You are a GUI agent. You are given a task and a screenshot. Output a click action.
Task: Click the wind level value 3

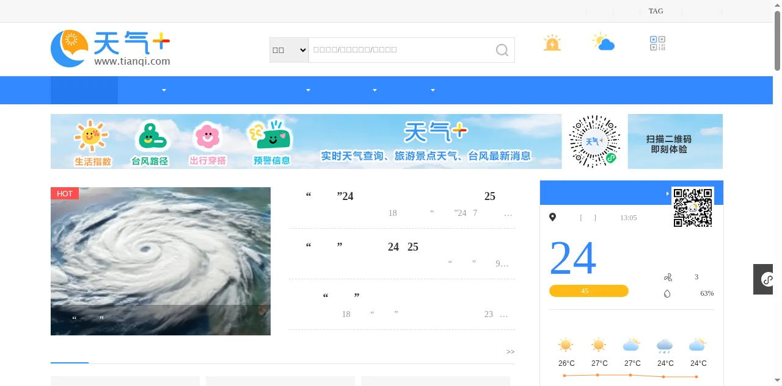pyautogui.click(x=696, y=277)
